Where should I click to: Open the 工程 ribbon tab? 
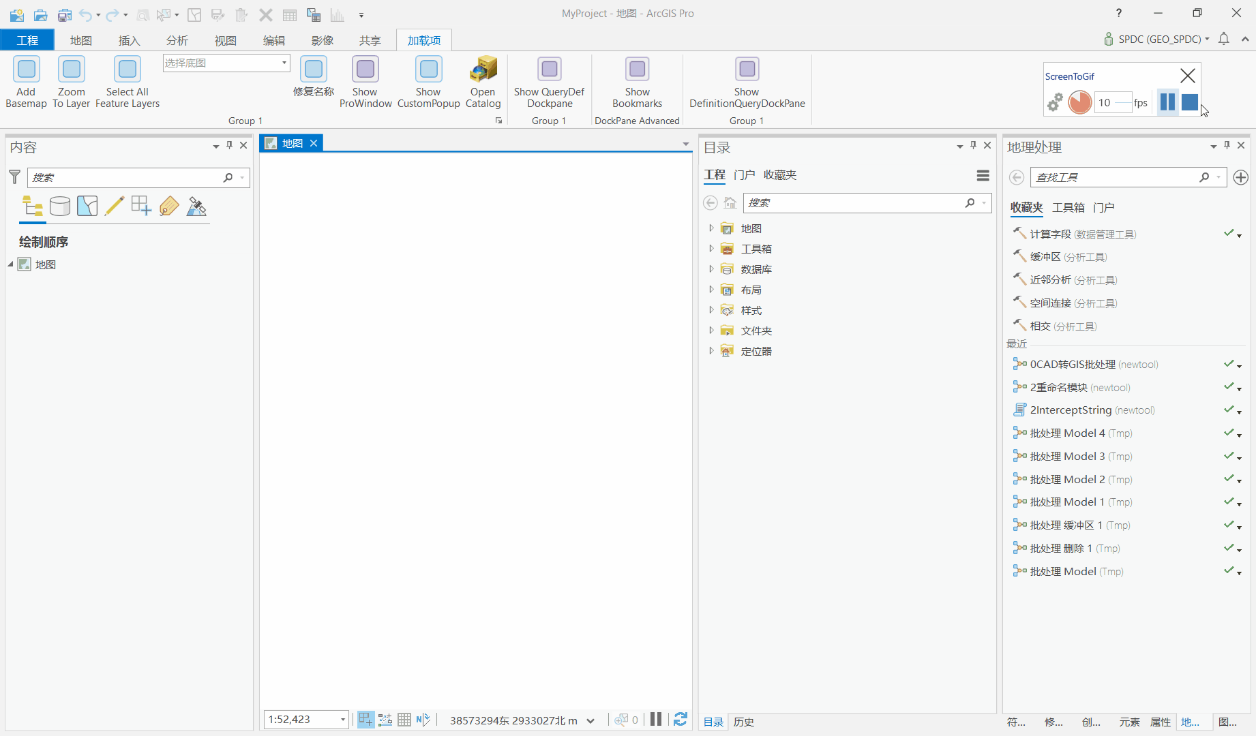click(27, 40)
